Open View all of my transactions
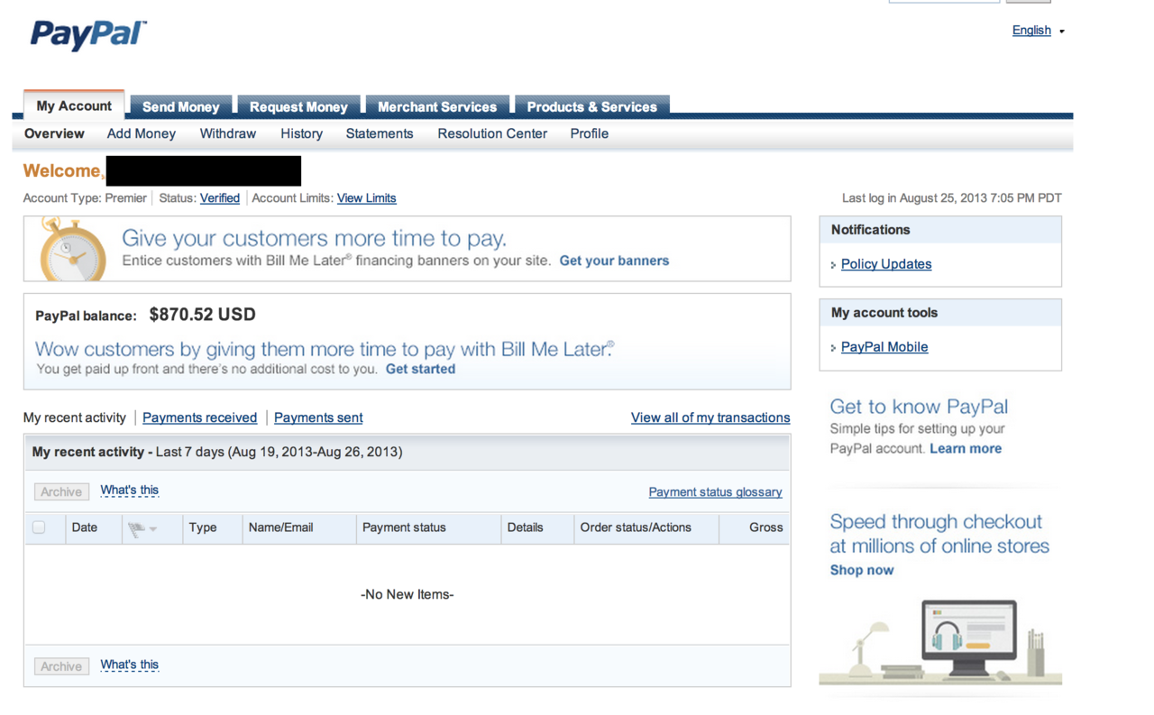This screenshot has height=715, width=1154. tap(710, 417)
